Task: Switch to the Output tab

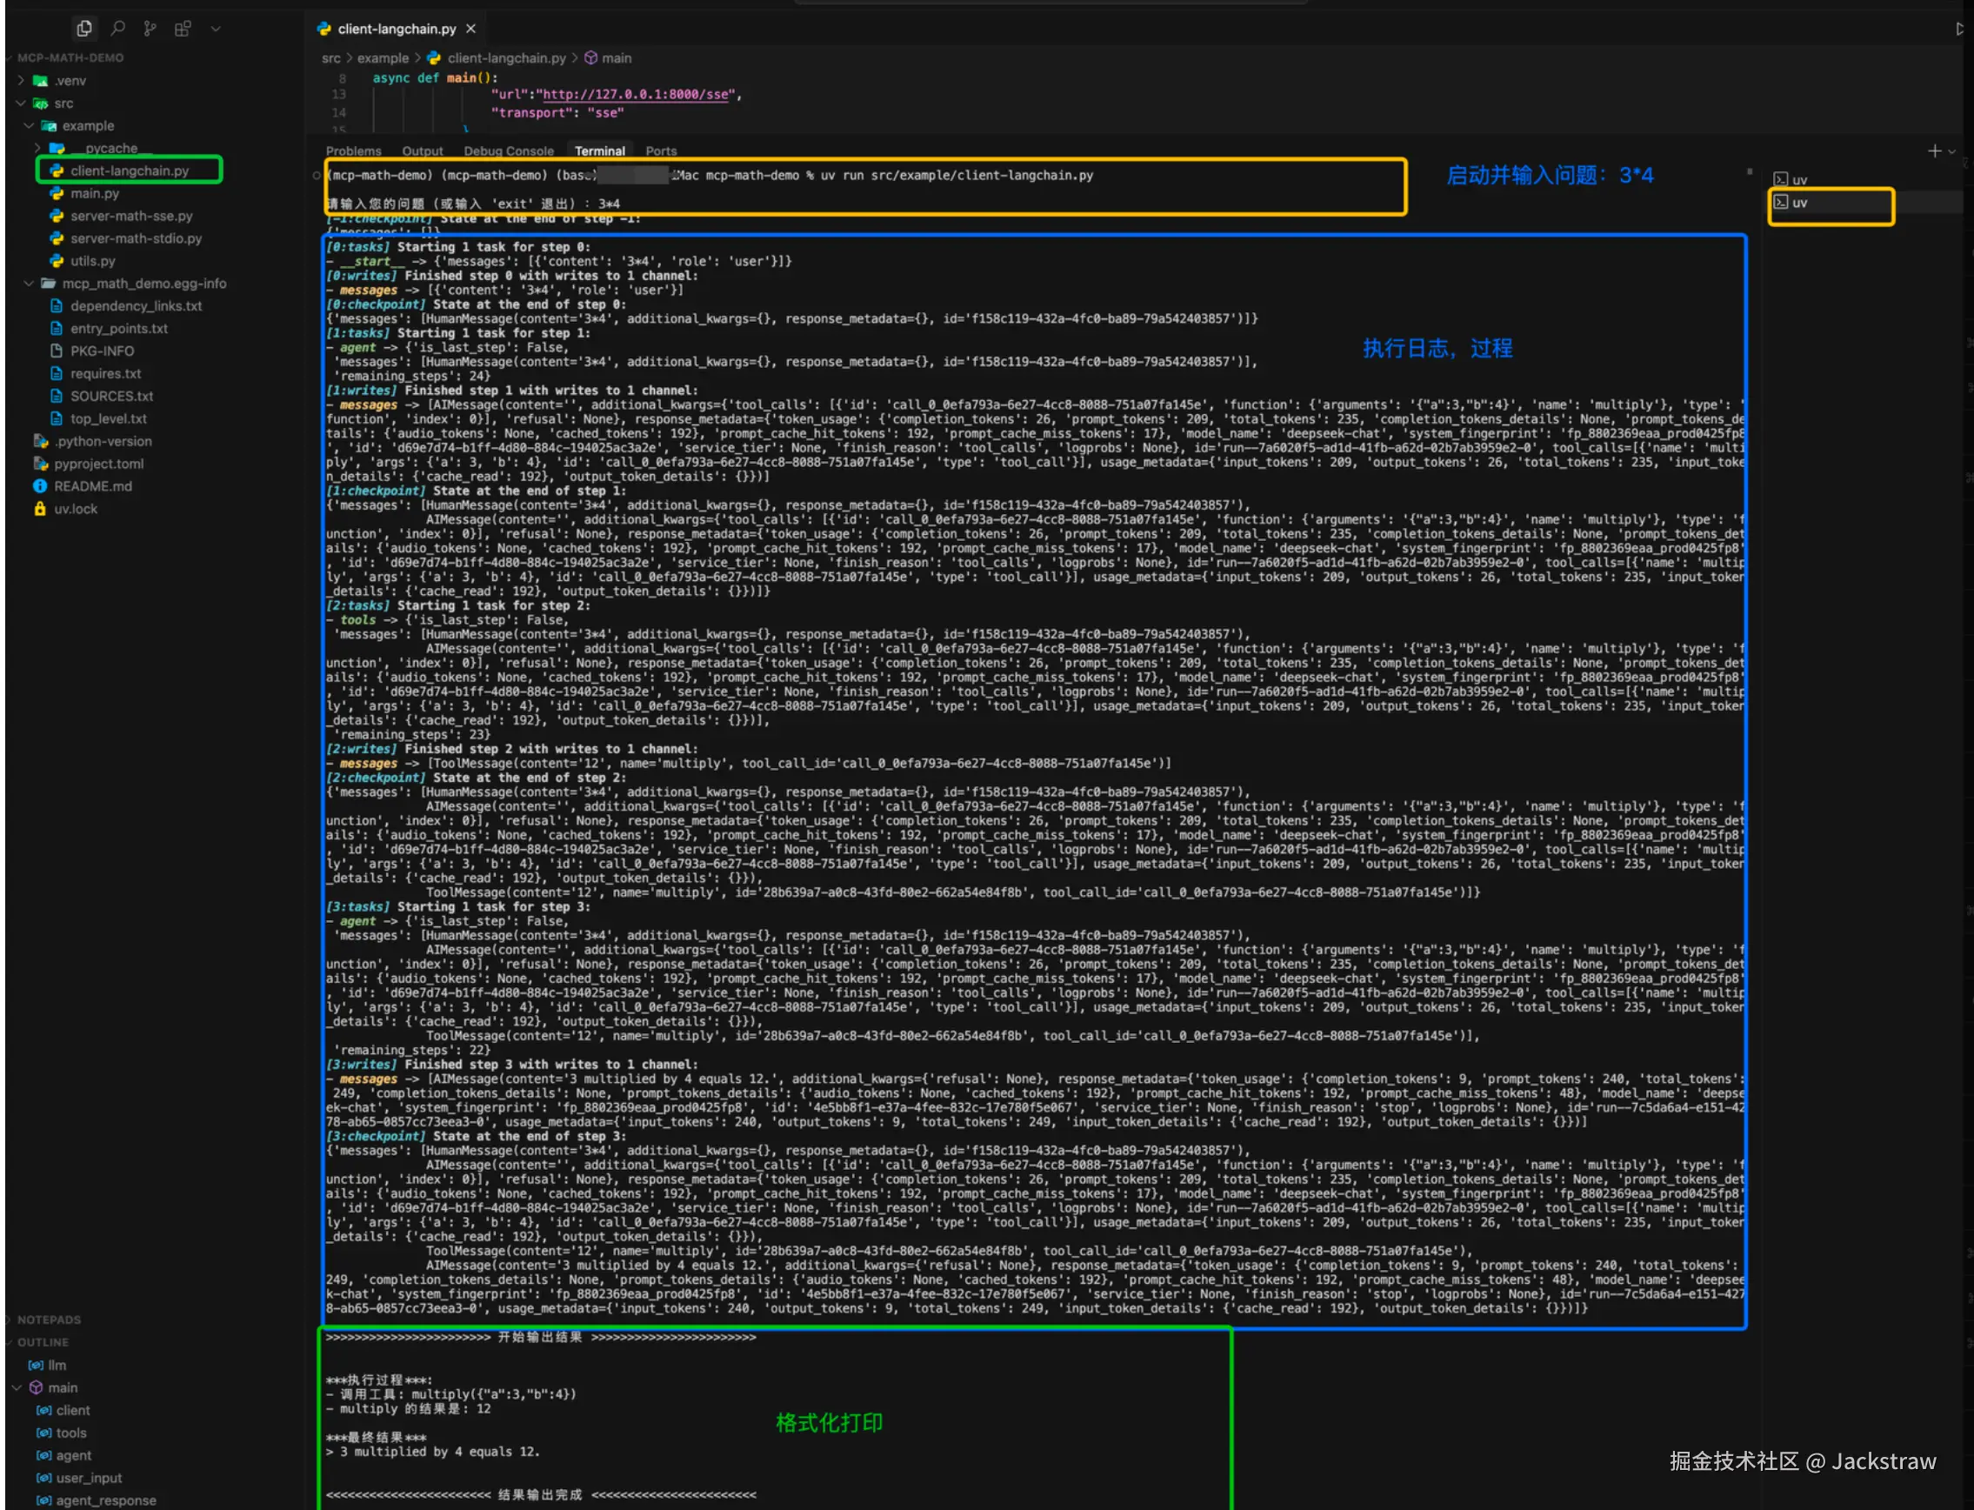Action: click(x=423, y=150)
